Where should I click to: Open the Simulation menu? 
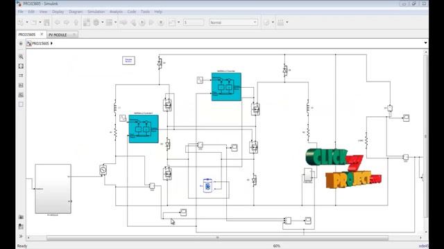pyautogui.click(x=96, y=12)
